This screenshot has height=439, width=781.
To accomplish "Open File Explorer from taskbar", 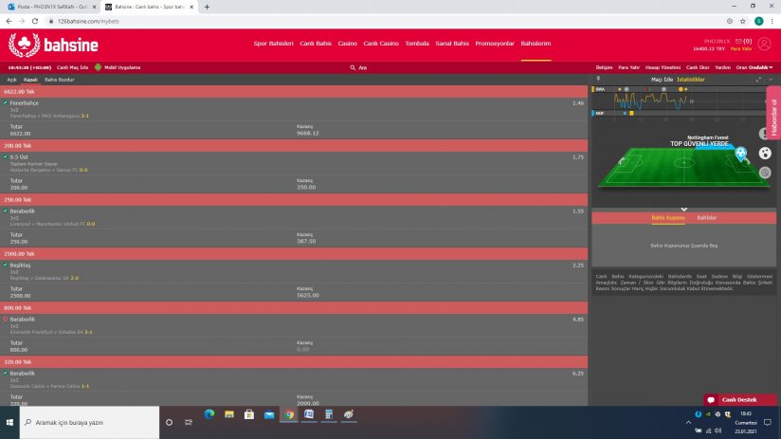I will coord(229,414).
